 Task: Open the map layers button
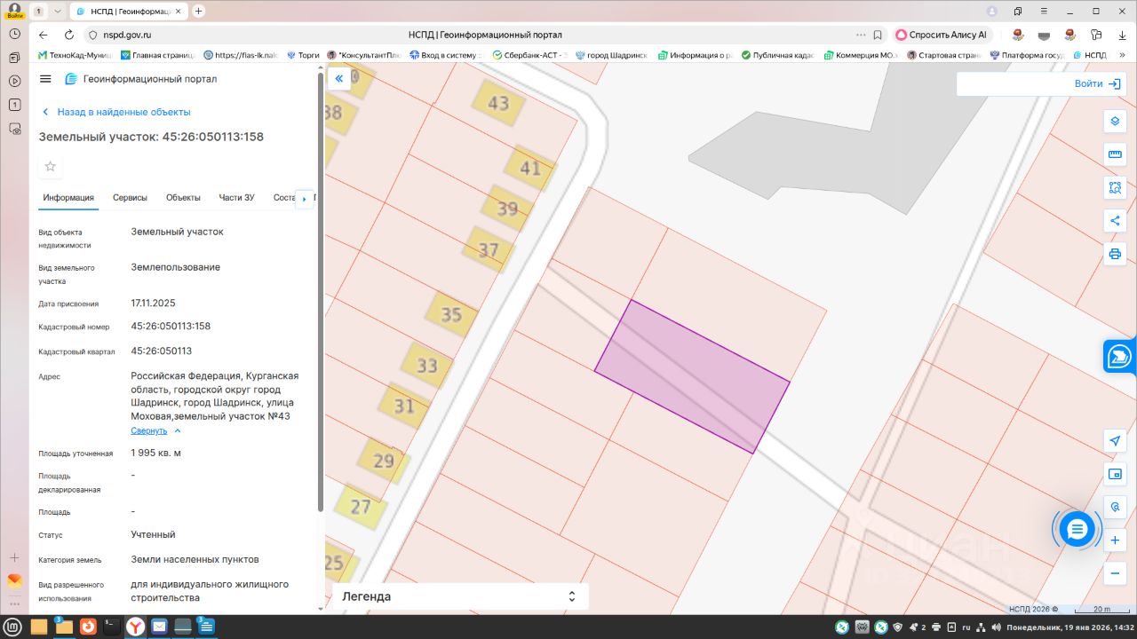1115,122
